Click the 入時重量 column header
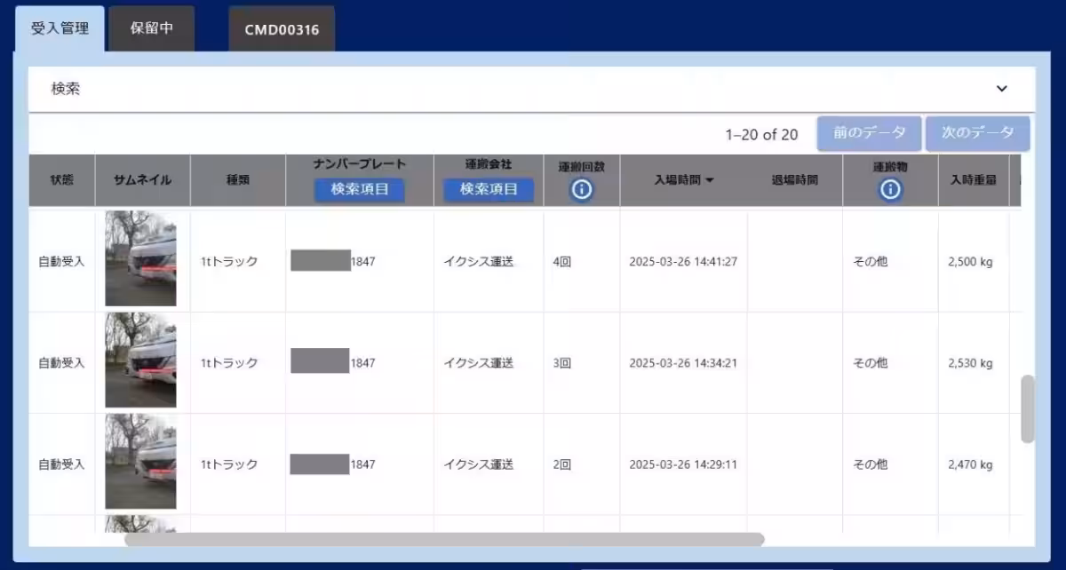The height and width of the screenshot is (570, 1066). 973,180
